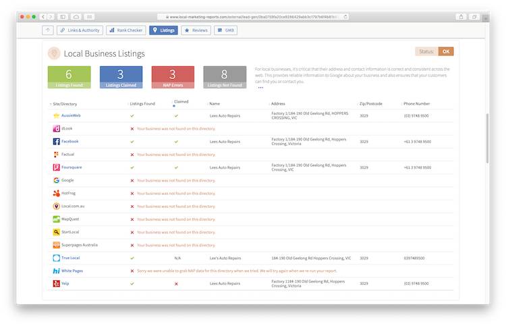Click the scroll-to-top arrow button
Screen dimensions: 506x326
point(48,30)
